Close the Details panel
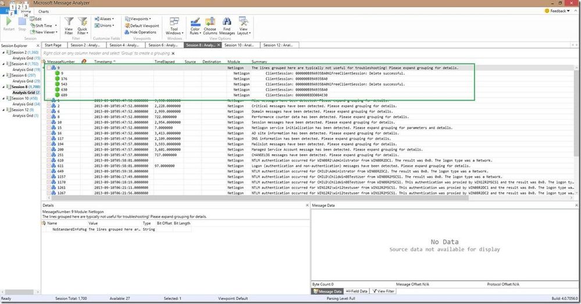The image size is (581, 304). coord(307,205)
